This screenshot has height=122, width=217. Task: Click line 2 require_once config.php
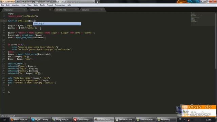click(23, 16)
